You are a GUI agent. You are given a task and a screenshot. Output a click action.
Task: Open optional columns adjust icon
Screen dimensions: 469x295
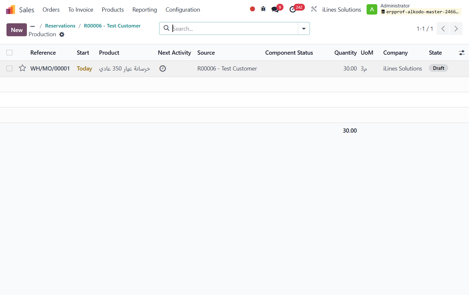tap(462, 52)
